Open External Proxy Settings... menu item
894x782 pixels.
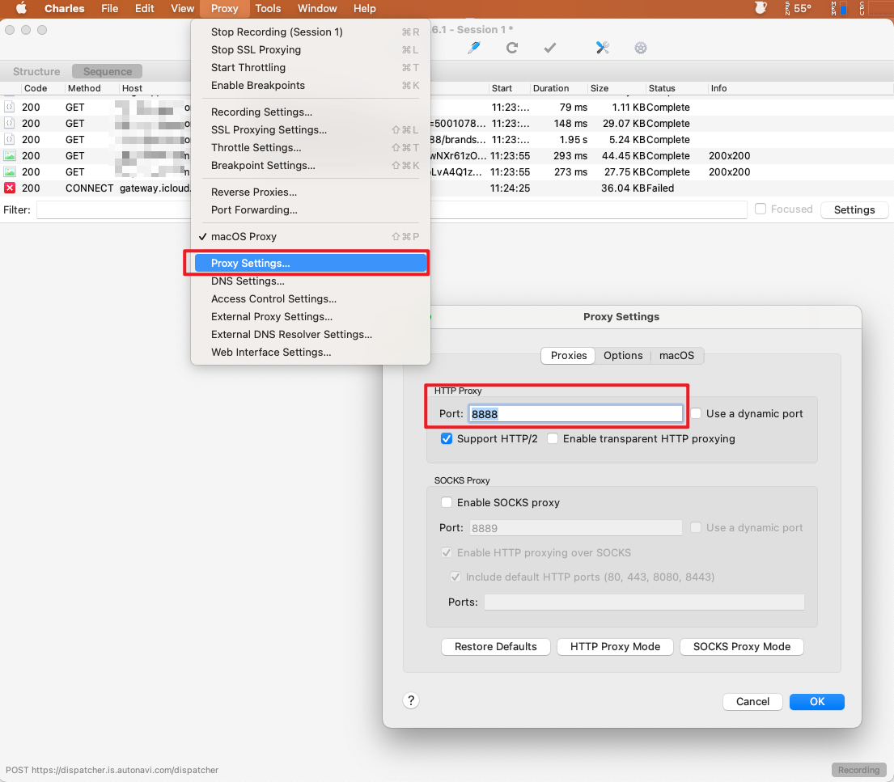coord(310,316)
